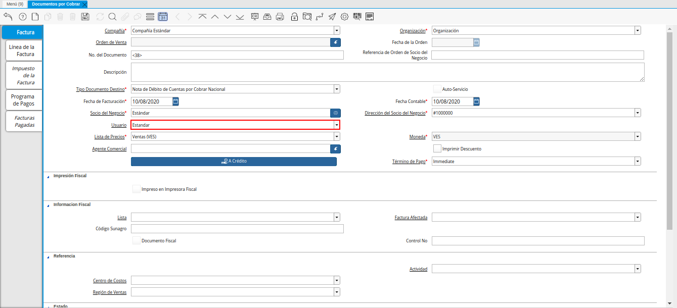The height and width of the screenshot is (308, 677).
Task: Open the Programa de Pagos tab
Action: (x=23, y=100)
